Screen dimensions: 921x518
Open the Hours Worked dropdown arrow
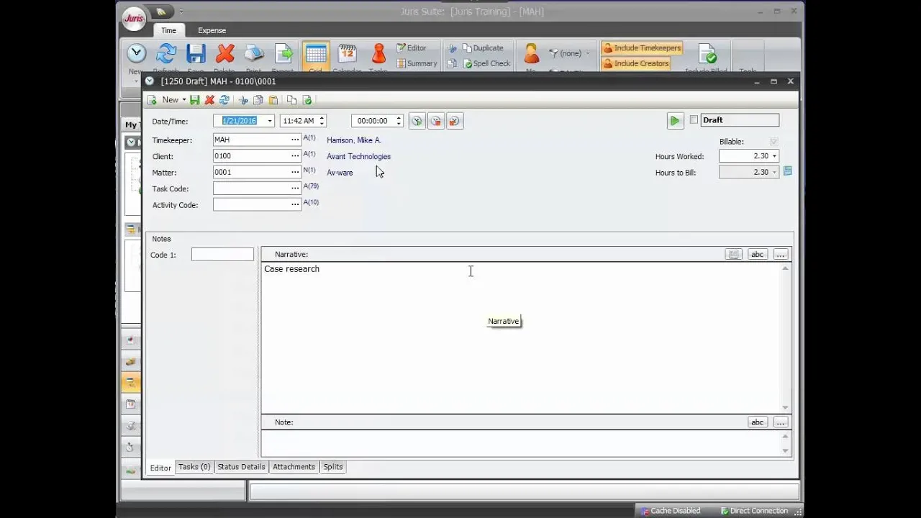point(774,156)
